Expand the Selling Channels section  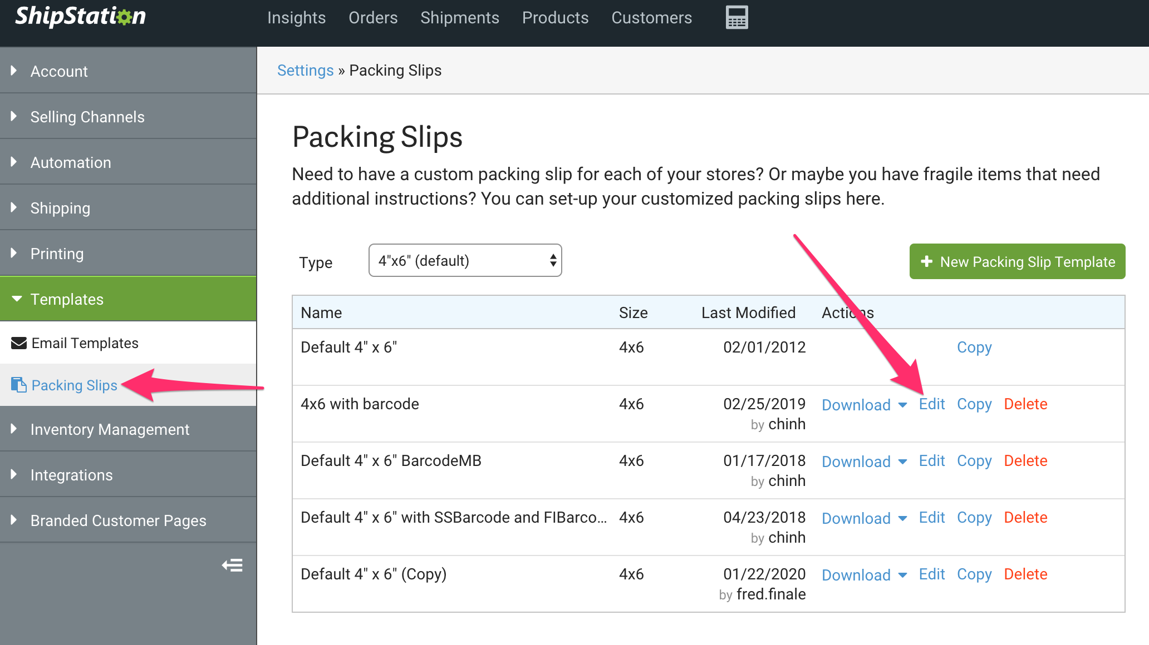[87, 117]
